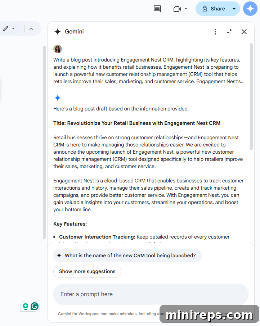Focus the Enter a prompt here field
Viewport: 260px width, 326px height.
(x=151, y=294)
